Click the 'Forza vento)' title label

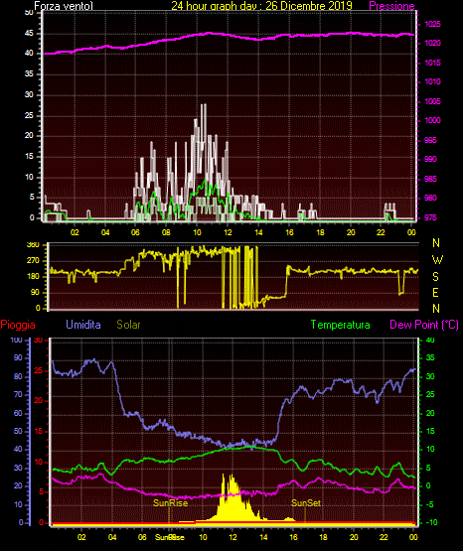pyautogui.click(x=64, y=6)
